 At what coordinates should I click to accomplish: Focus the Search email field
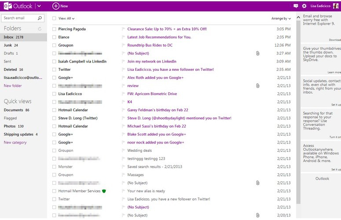pyautogui.click(x=22, y=18)
